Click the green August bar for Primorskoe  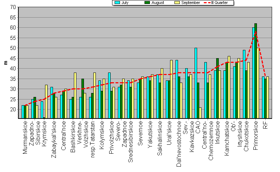[256, 71]
